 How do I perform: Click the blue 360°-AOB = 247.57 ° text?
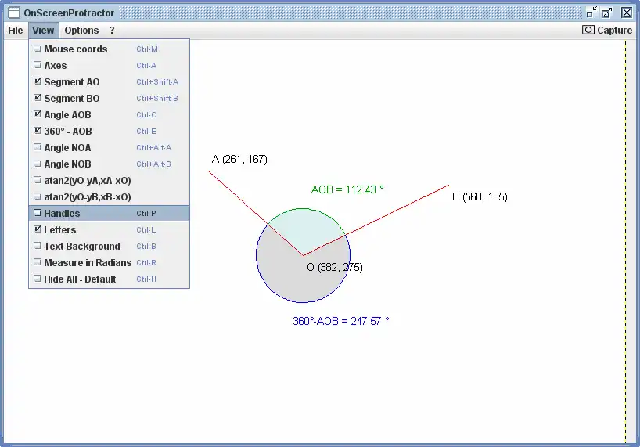coord(341,321)
